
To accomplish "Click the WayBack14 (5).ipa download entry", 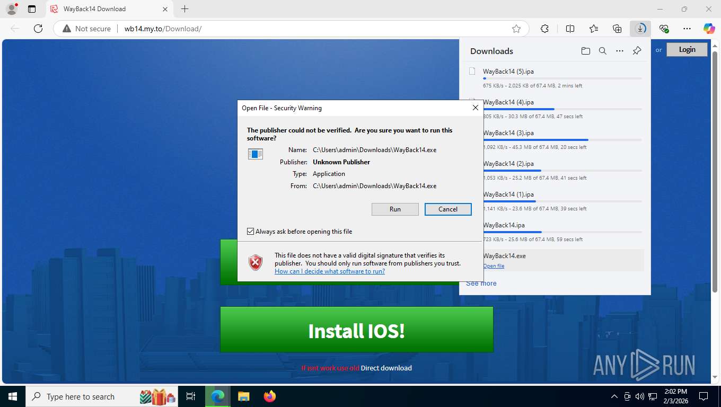I will 555,78.
